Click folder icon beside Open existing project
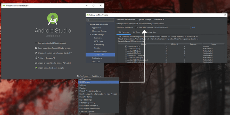 click(x=36, y=48)
